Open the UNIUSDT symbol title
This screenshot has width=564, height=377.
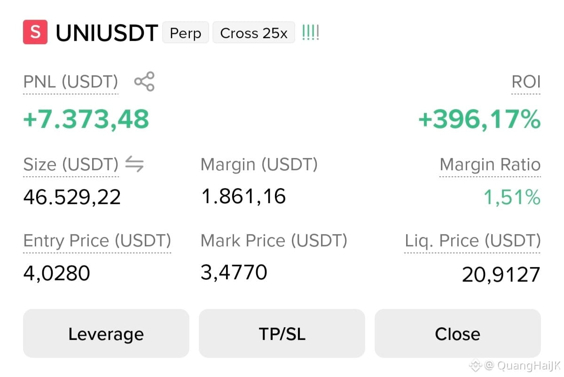pos(107,33)
